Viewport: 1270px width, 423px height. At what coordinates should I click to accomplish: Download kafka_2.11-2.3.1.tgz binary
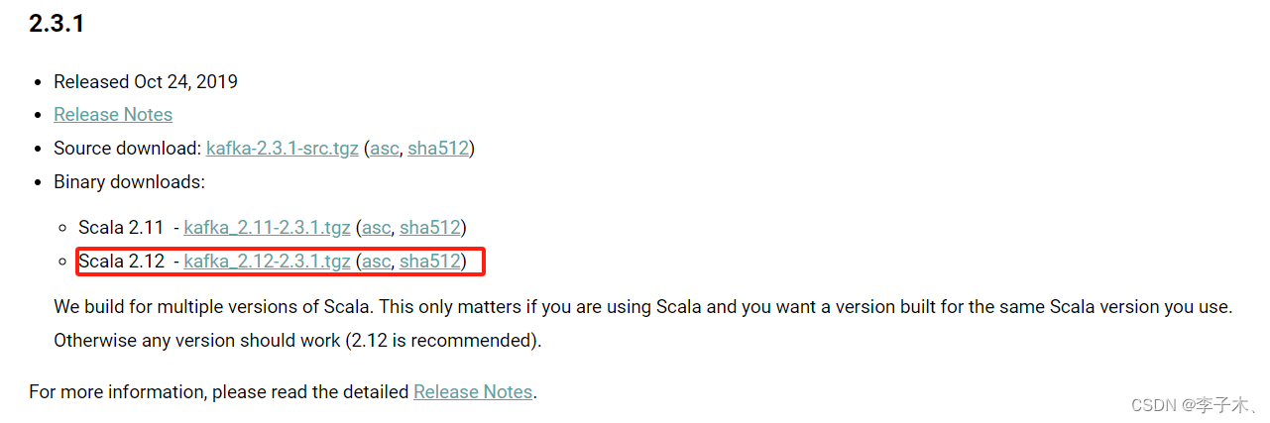(267, 228)
